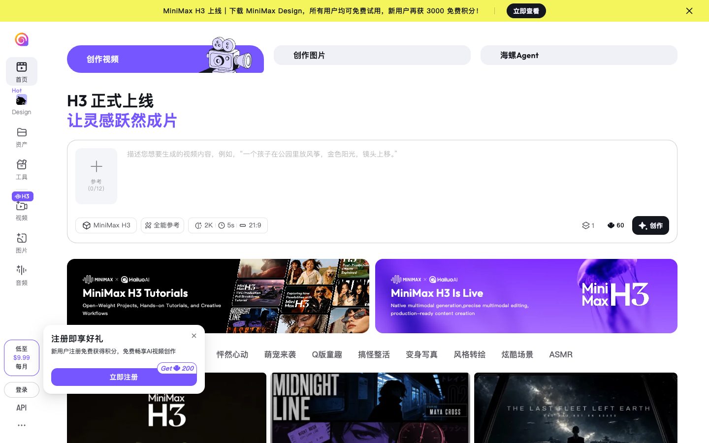Click the purple text 让灵感跃然成片
The width and height of the screenshot is (709, 443).
coord(122,121)
